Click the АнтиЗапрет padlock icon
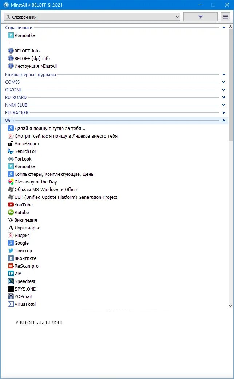 point(11,143)
